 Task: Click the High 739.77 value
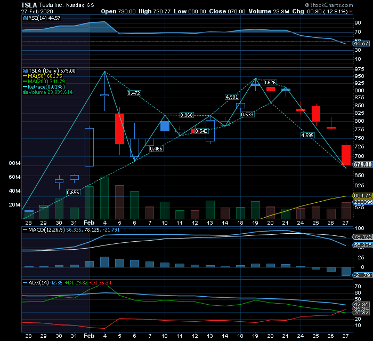click(x=155, y=11)
